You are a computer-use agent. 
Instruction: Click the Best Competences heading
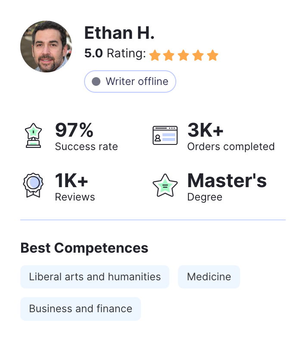(x=84, y=248)
